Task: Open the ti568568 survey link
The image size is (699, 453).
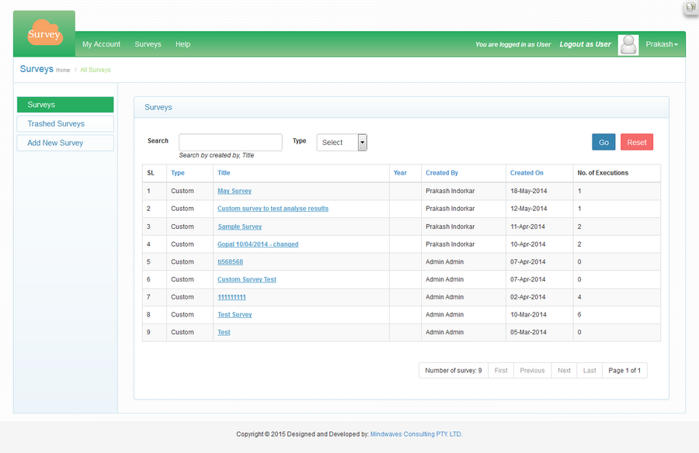Action: (x=230, y=262)
